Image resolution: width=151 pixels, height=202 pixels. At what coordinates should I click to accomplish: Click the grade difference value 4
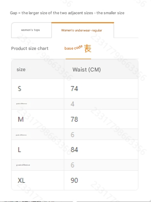point(72,104)
